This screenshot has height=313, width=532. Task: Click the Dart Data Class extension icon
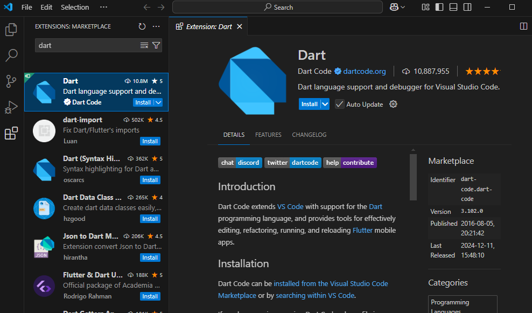click(44, 208)
